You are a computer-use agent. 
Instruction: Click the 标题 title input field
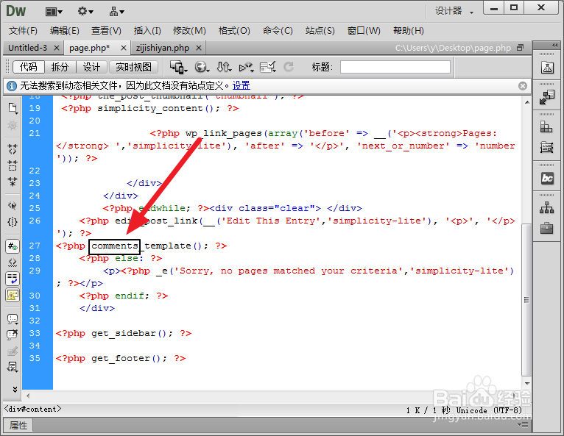pos(395,67)
